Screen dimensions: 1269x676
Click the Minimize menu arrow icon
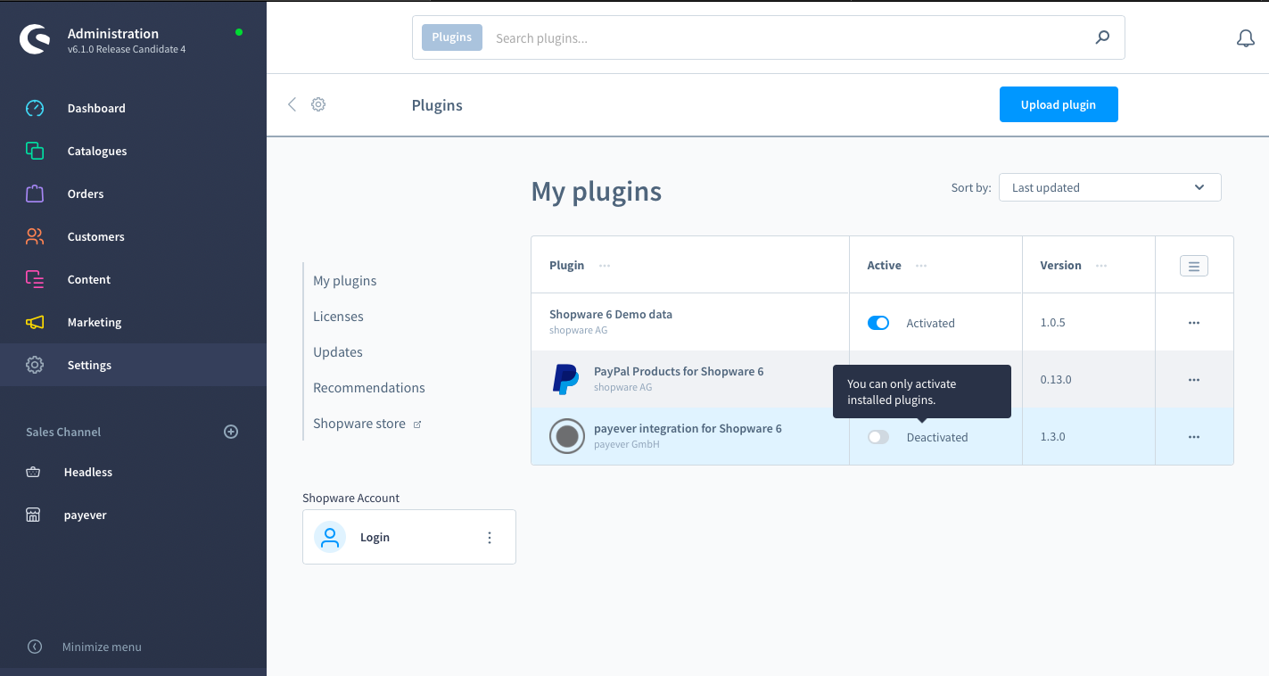[35, 647]
